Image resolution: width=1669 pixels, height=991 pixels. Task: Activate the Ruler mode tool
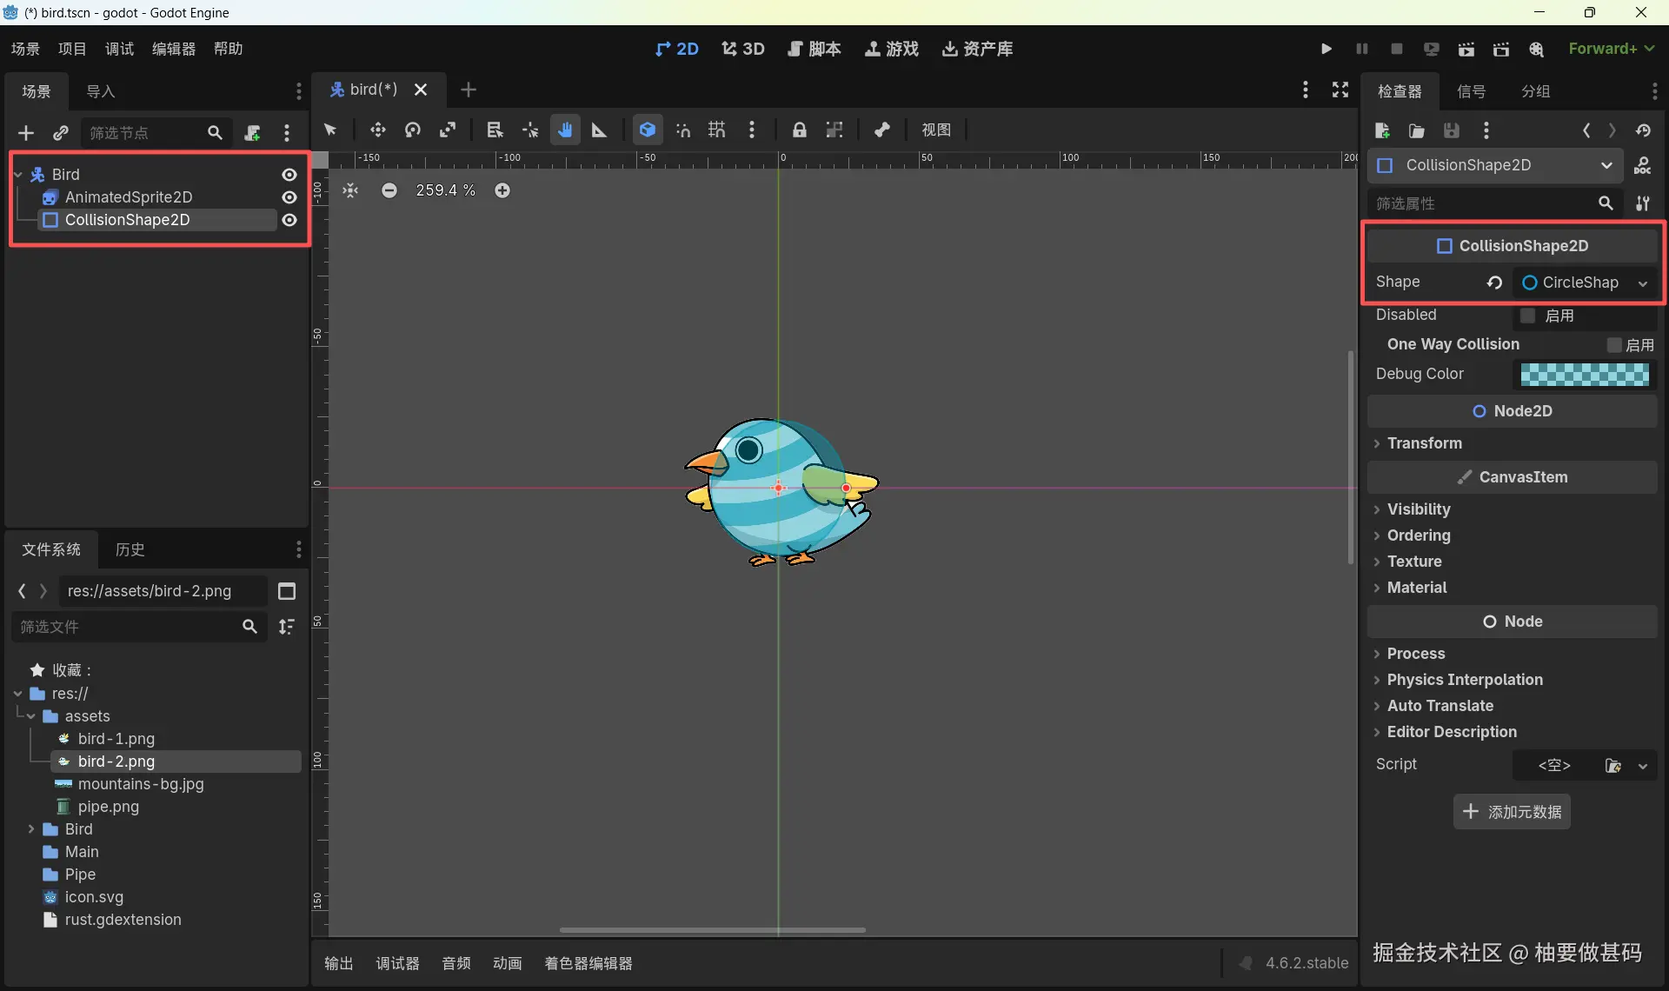point(600,130)
